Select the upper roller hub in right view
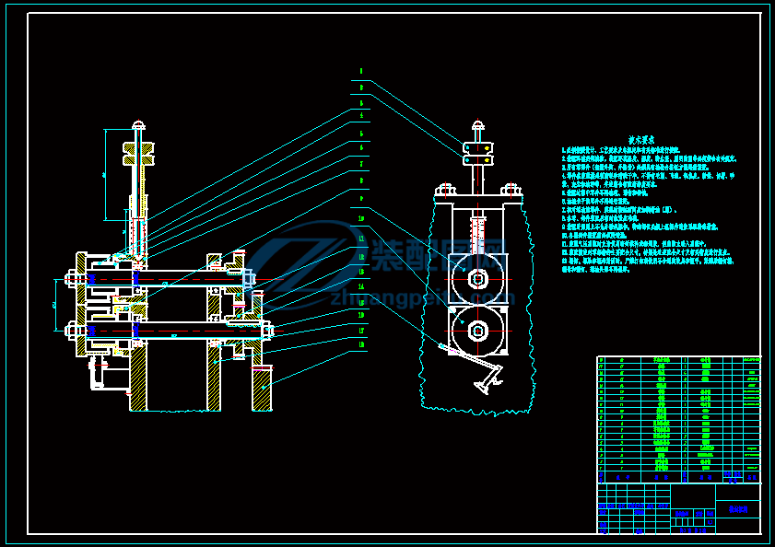This screenshot has width=775, height=547. (x=478, y=280)
